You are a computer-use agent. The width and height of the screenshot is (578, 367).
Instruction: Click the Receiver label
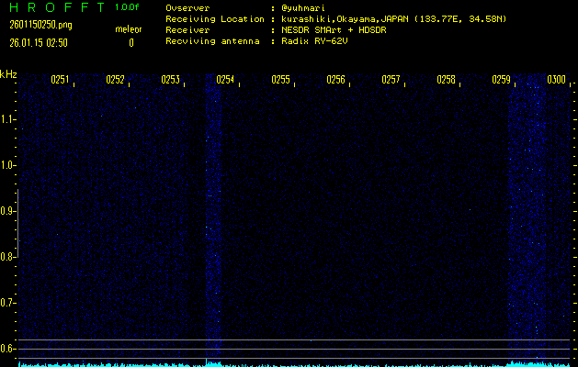(x=187, y=30)
